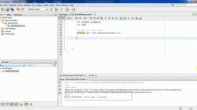
Task: Click the Open Project toolbar icon
Action: click(7, 9)
